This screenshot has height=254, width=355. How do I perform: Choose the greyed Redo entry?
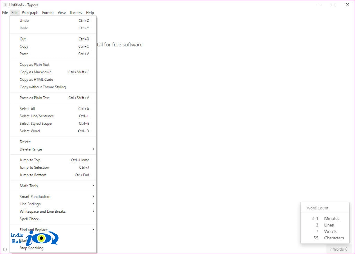(x=53, y=28)
